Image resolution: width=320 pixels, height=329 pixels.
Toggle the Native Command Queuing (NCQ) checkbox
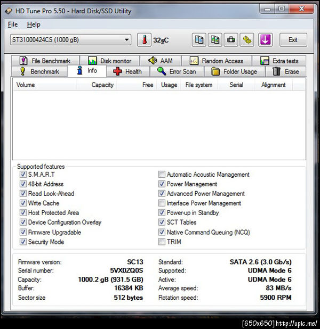[162, 232]
